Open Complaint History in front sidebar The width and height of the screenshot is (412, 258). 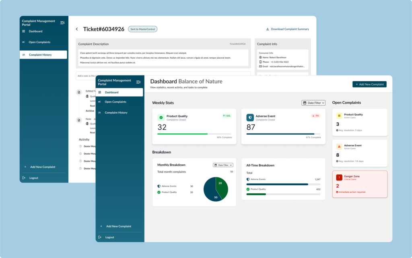tap(116, 113)
